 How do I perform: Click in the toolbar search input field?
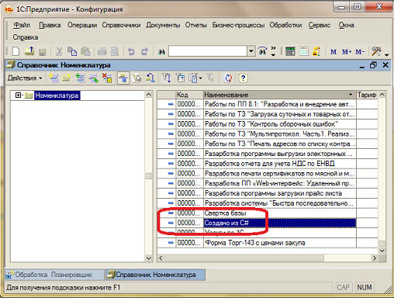tap(208, 51)
